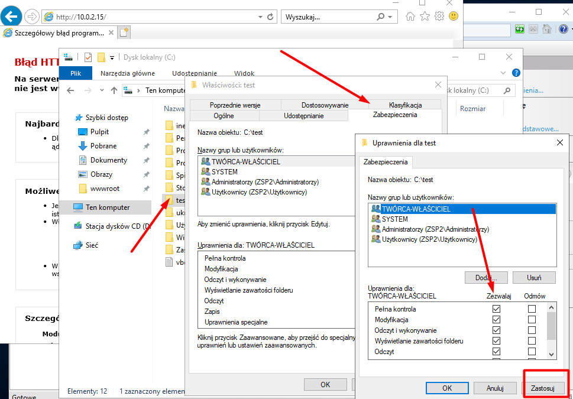Switch to the Klasyfikacja tab
The height and width of the screenshot is (399, 573).
point(405,105)
